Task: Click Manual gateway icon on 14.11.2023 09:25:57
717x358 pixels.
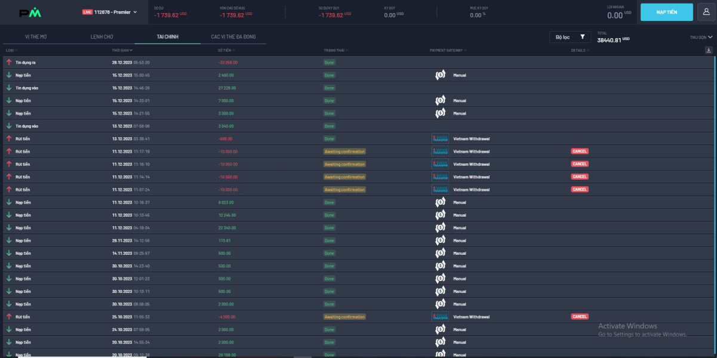Action: [x=440, y=253]
